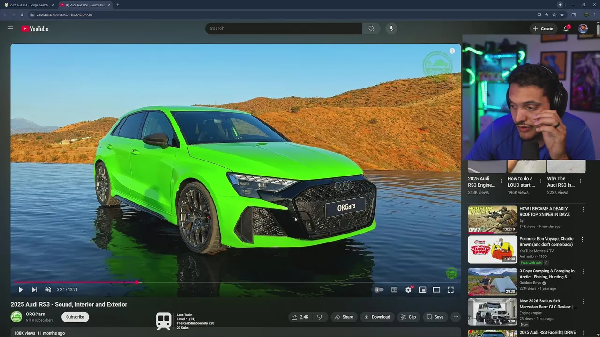This screenshot has width=600, height=337.
Task: Toggle the autoplay switch in the player
Action: (379, 290)
